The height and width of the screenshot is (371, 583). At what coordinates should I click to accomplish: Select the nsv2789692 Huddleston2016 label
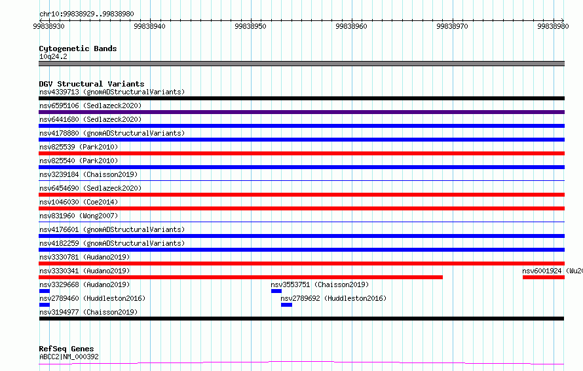point(333,298)
